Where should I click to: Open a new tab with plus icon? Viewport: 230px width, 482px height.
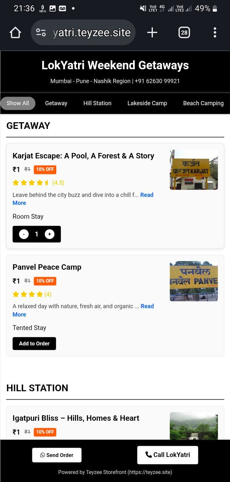click(x=152, y=32)
